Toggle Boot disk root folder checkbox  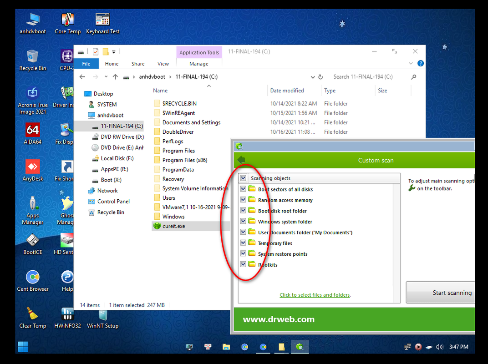(x=243, y=210)
